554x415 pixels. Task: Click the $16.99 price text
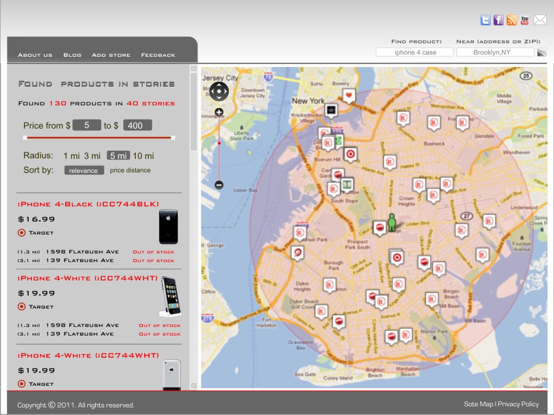tap(36, 219)
